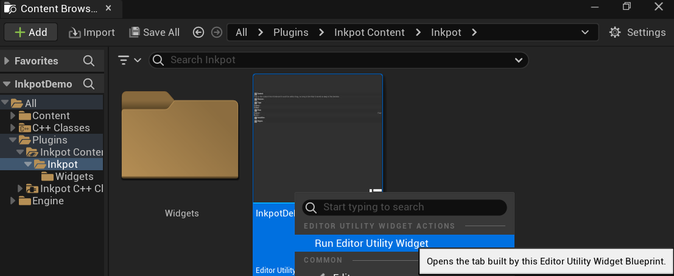Open saved searches dropdown in search bar

pyautogui.click(x=518, y=61)
